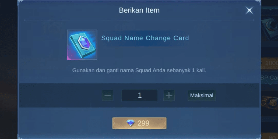278x139 pixels.
Task: Click the purple gem on the card icon
Action: pos(85,42)
